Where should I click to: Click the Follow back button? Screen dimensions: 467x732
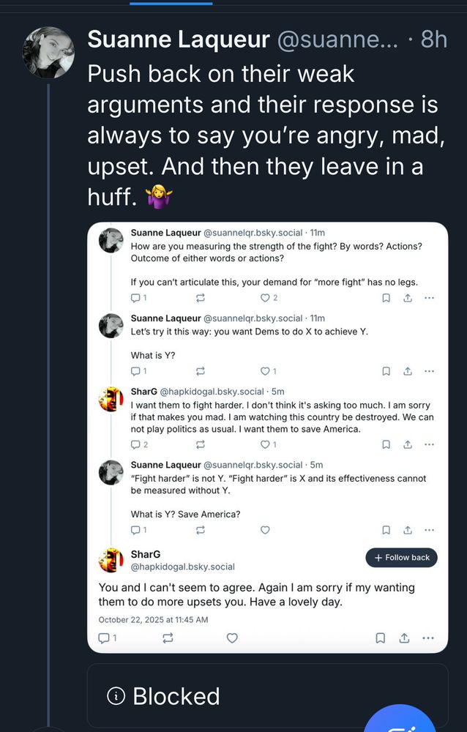401,558
